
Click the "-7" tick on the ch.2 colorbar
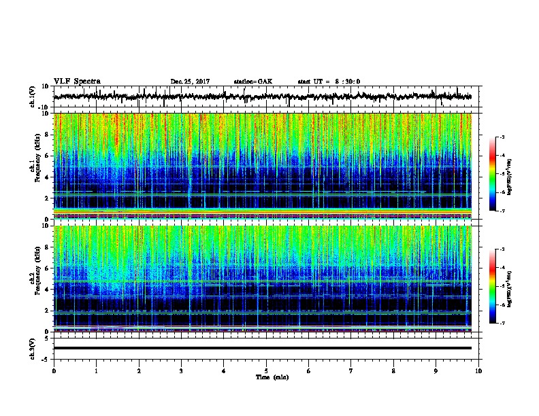click(502, 324)
